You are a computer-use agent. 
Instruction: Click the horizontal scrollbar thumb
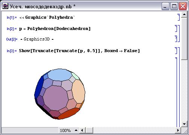tap(89, 130)
